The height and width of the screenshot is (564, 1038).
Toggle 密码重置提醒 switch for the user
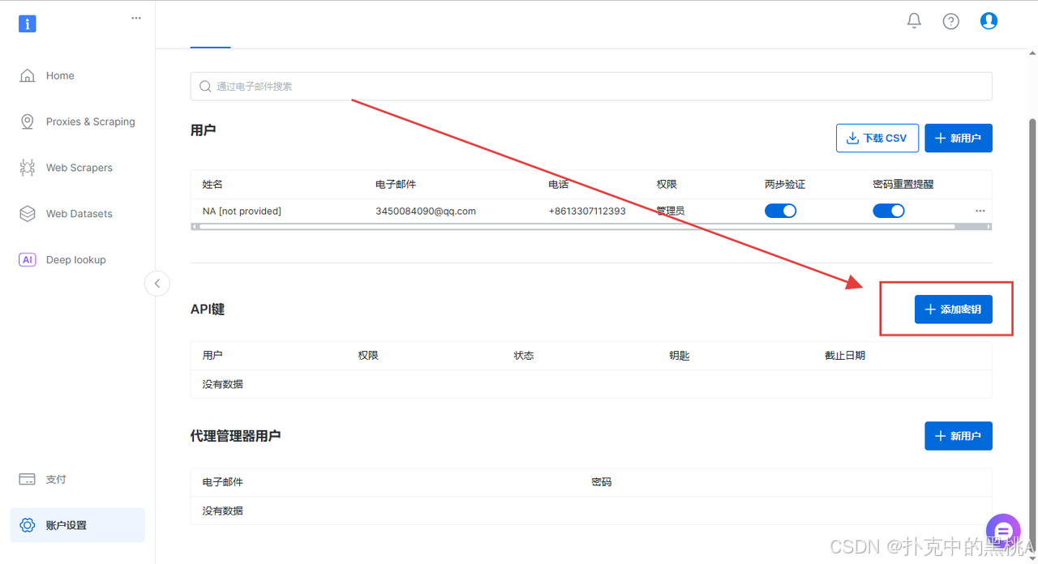click(x=889, y=211)
